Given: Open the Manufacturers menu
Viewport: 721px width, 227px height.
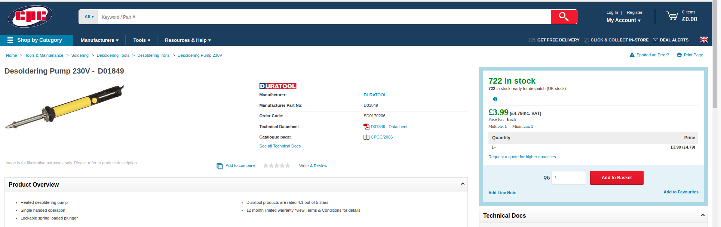Looking at the screenshot, I should [99, 40].
